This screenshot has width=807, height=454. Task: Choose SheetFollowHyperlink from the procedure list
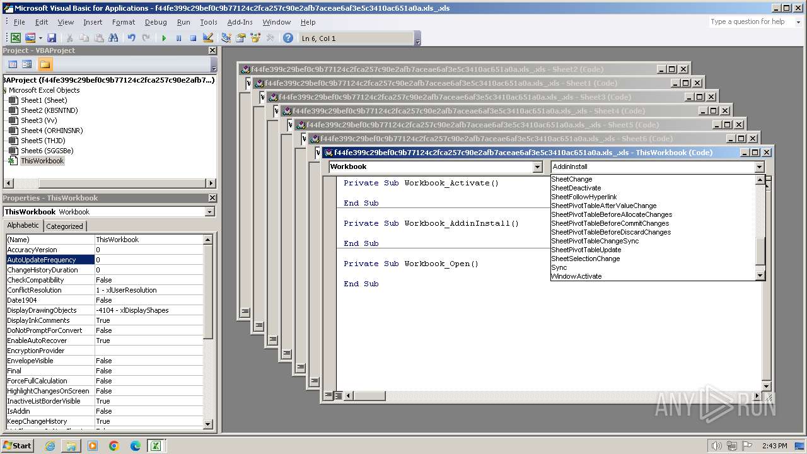pyautogui.click(x=584, y=197)
